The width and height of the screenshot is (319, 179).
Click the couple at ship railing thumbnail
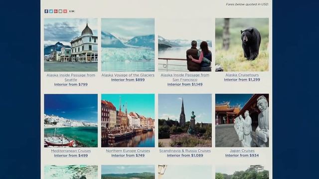click(185, 45)
